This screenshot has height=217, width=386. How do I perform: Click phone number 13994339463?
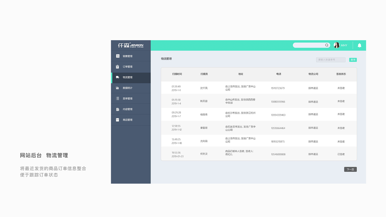278,115
